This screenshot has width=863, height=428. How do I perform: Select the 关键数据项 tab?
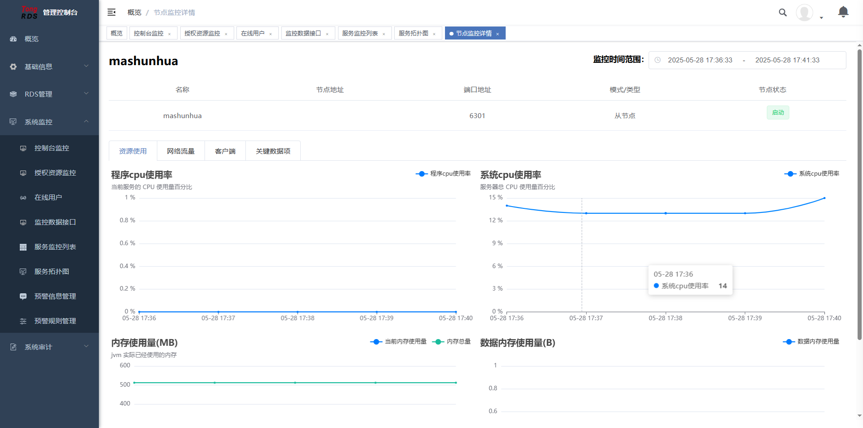(273, 151)
